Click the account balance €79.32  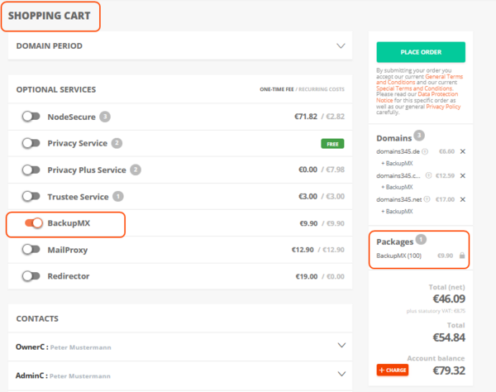[x=449, y=370]
